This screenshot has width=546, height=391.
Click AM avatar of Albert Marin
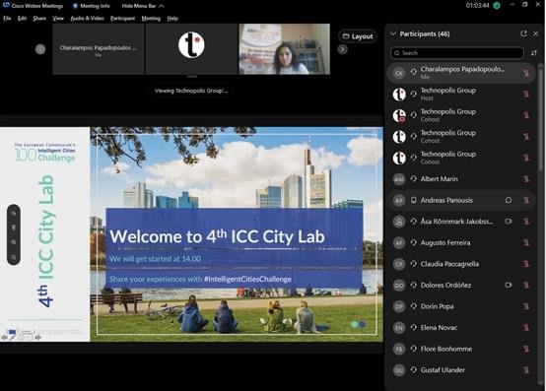point(399,179)
